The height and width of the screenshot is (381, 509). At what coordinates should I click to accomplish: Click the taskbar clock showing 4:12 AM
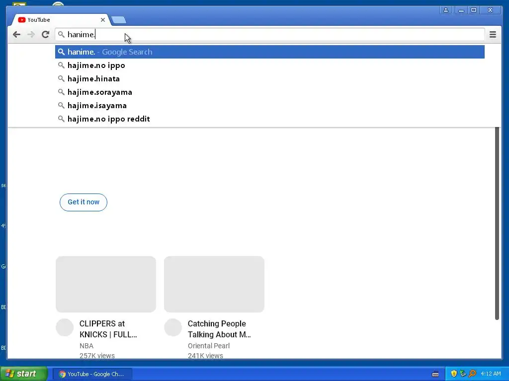point(491,374)
